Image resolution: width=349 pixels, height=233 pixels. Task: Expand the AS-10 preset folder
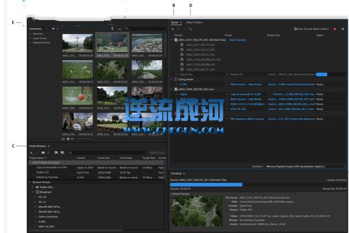(x=35, y=197)
